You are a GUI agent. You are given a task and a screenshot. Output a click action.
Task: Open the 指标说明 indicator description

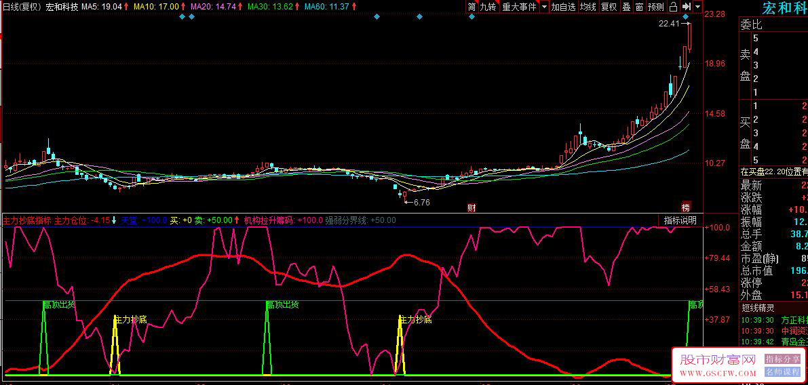pos(680,220)
